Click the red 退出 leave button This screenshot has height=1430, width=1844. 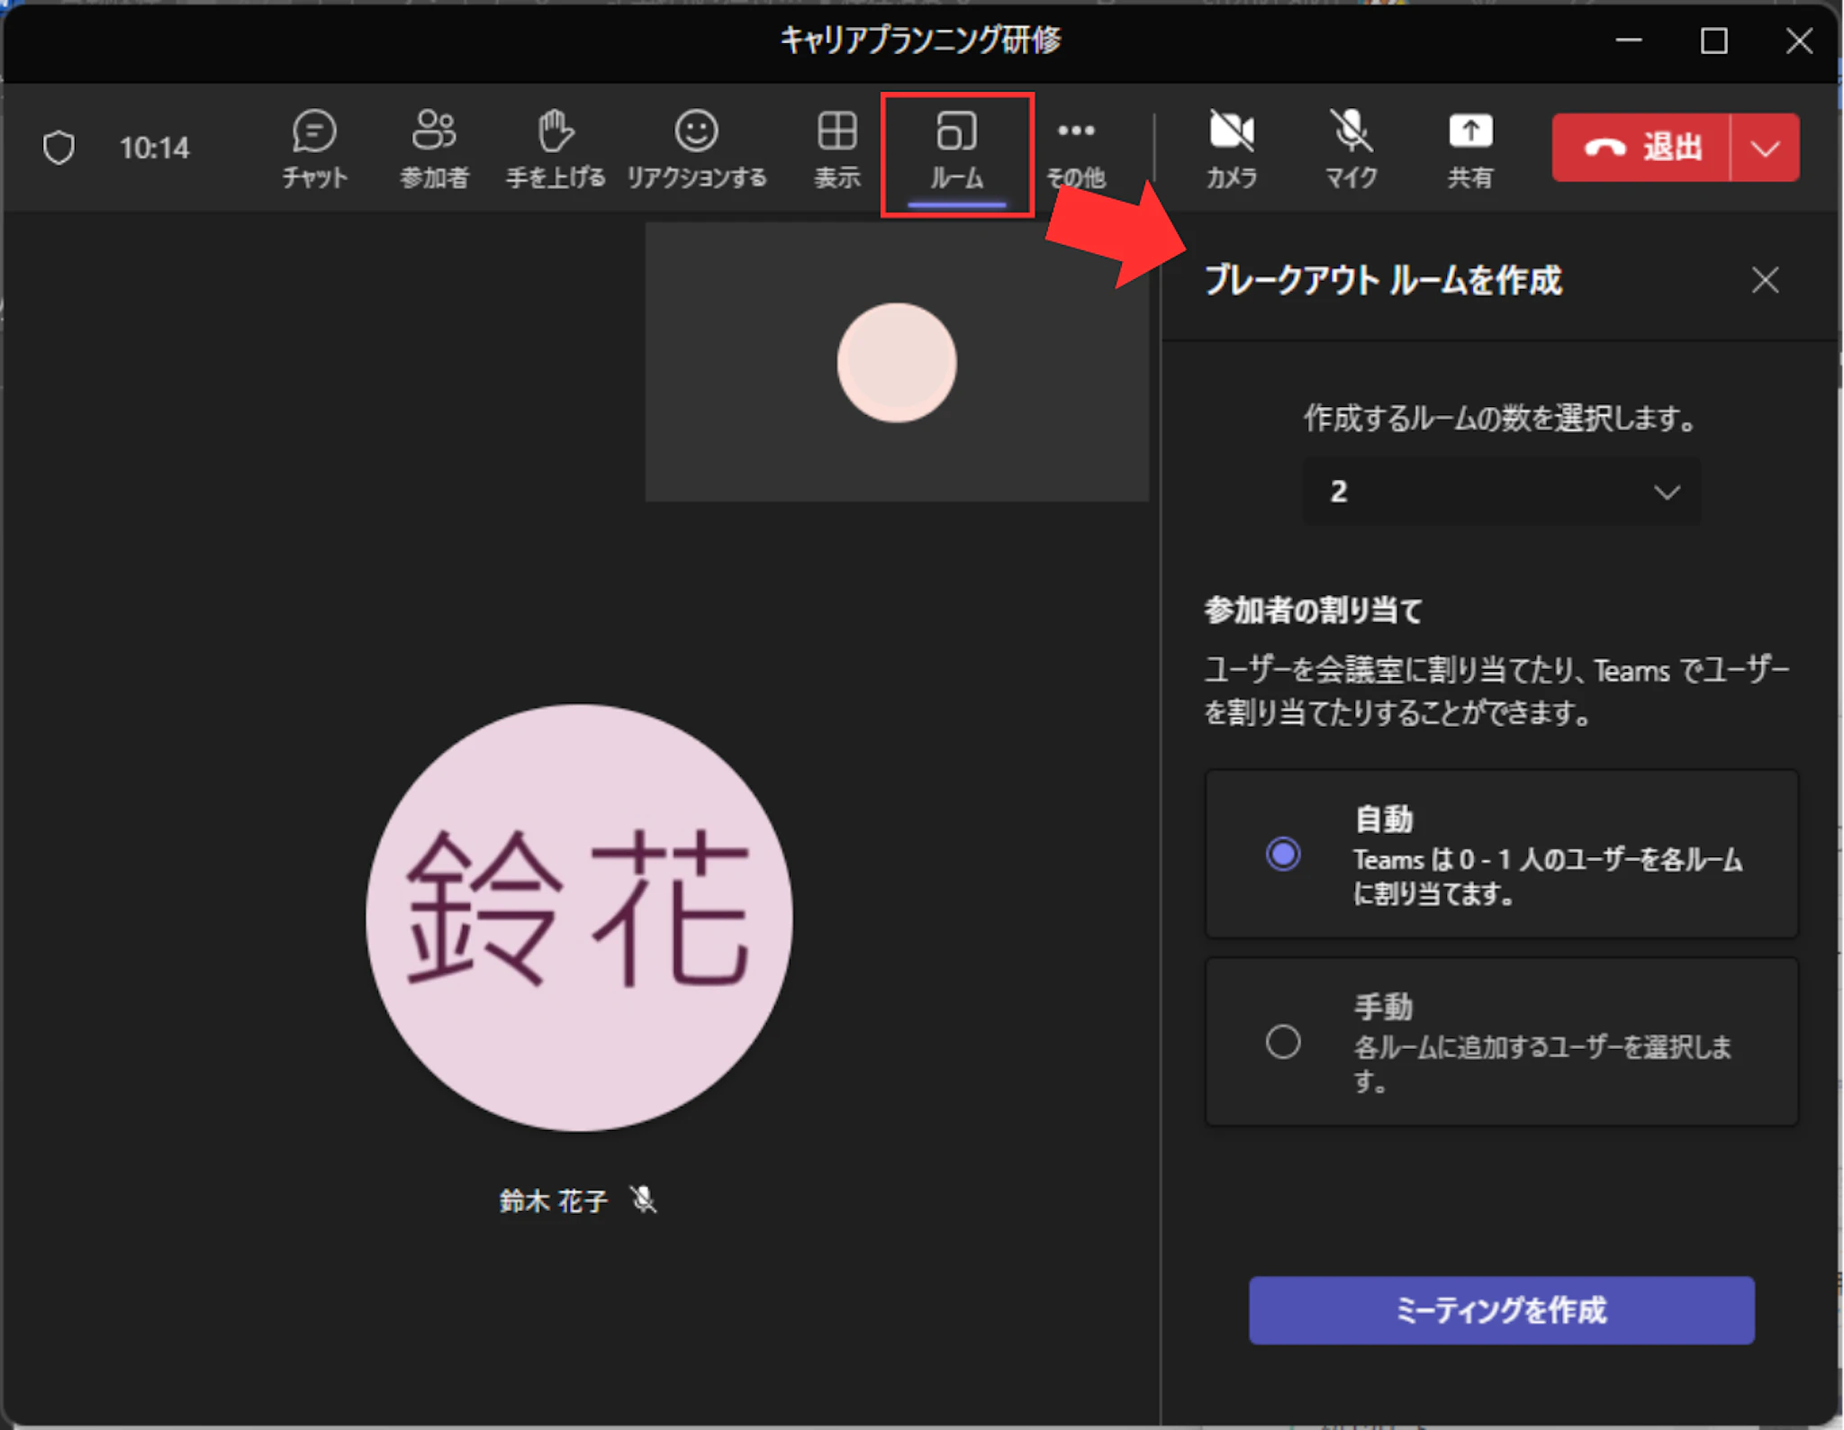coord(1641,148)
